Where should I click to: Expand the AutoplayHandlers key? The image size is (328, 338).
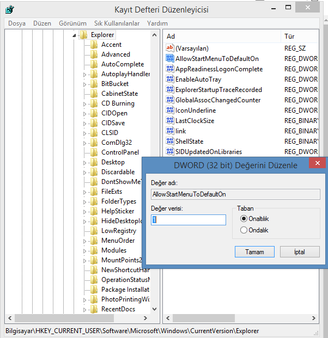click(84, 75)
